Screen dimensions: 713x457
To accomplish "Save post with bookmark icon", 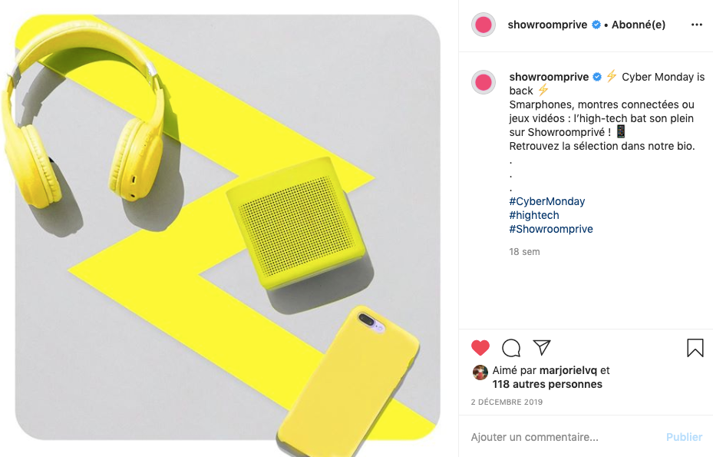I will [x=695, y=348].
